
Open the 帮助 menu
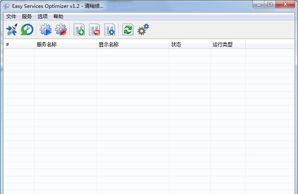pyautogui.click(x=58, y=17)
